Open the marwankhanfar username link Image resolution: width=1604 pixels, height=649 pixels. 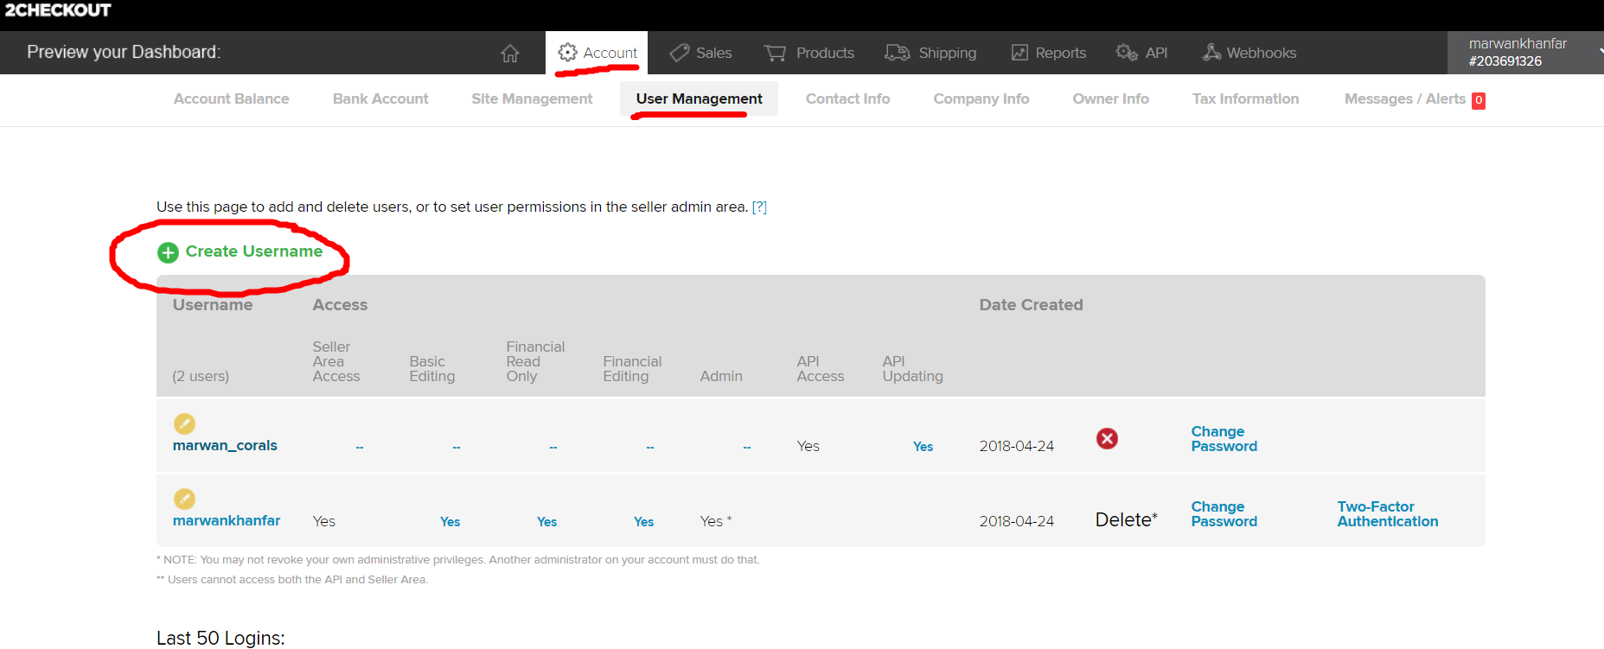tap(227, 520)
